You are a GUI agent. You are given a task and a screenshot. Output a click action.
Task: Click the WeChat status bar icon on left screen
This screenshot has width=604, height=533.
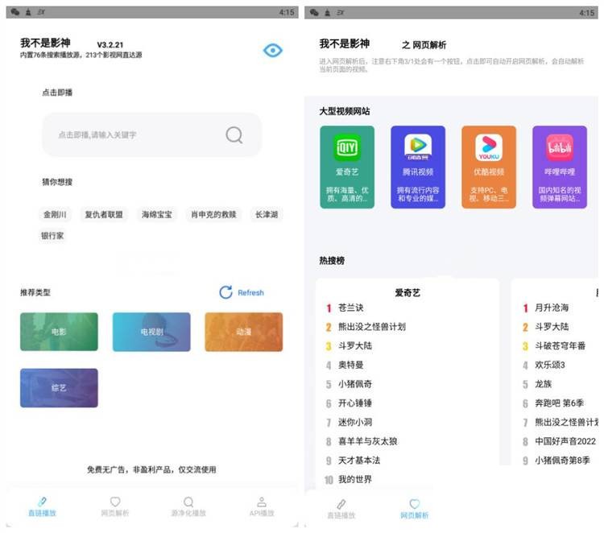pyautogui.click(x=15, y=12)
